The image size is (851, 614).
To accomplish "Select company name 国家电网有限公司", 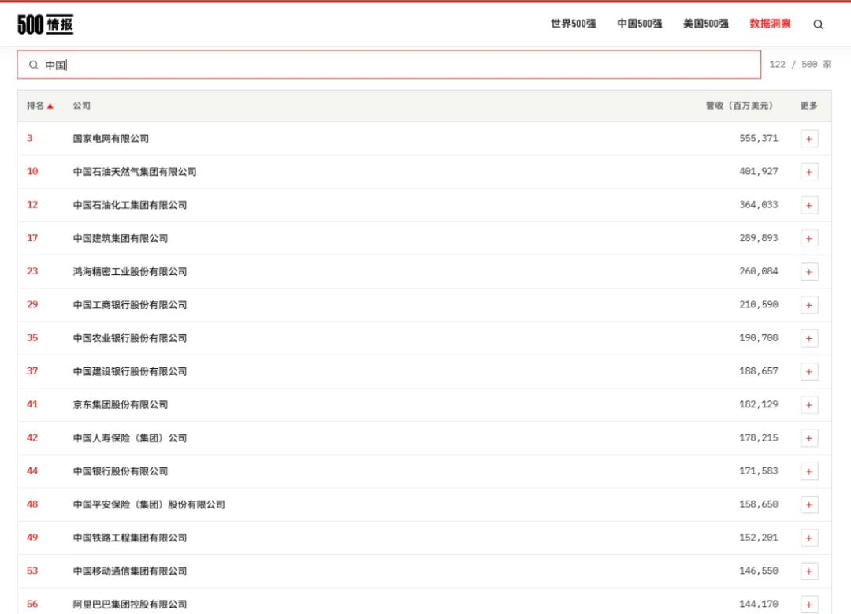I will [111, 139].
